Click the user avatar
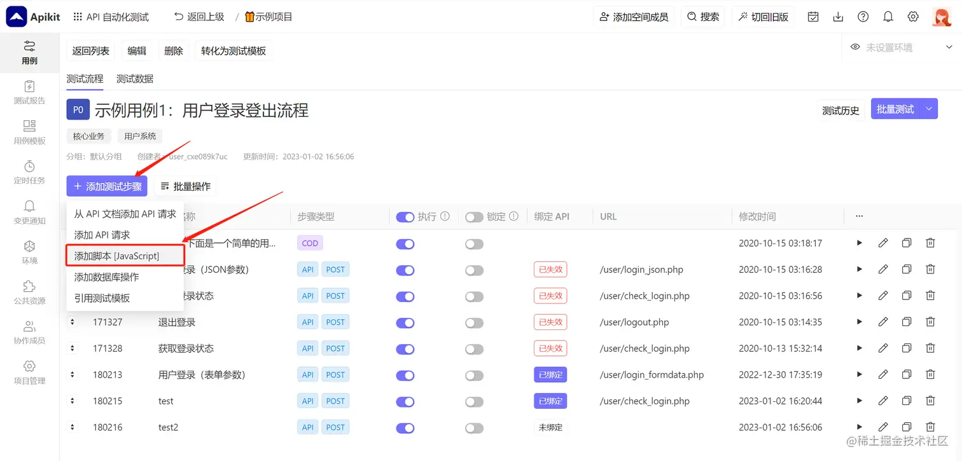The width and height of the screenshot is (962, 461). [x=942, y=17]
